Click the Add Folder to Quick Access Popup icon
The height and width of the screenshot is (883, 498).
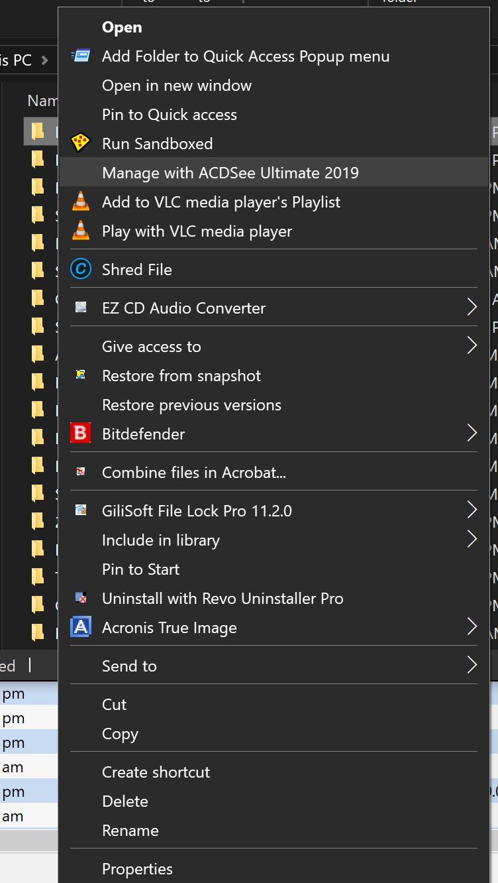pos(81,56)
